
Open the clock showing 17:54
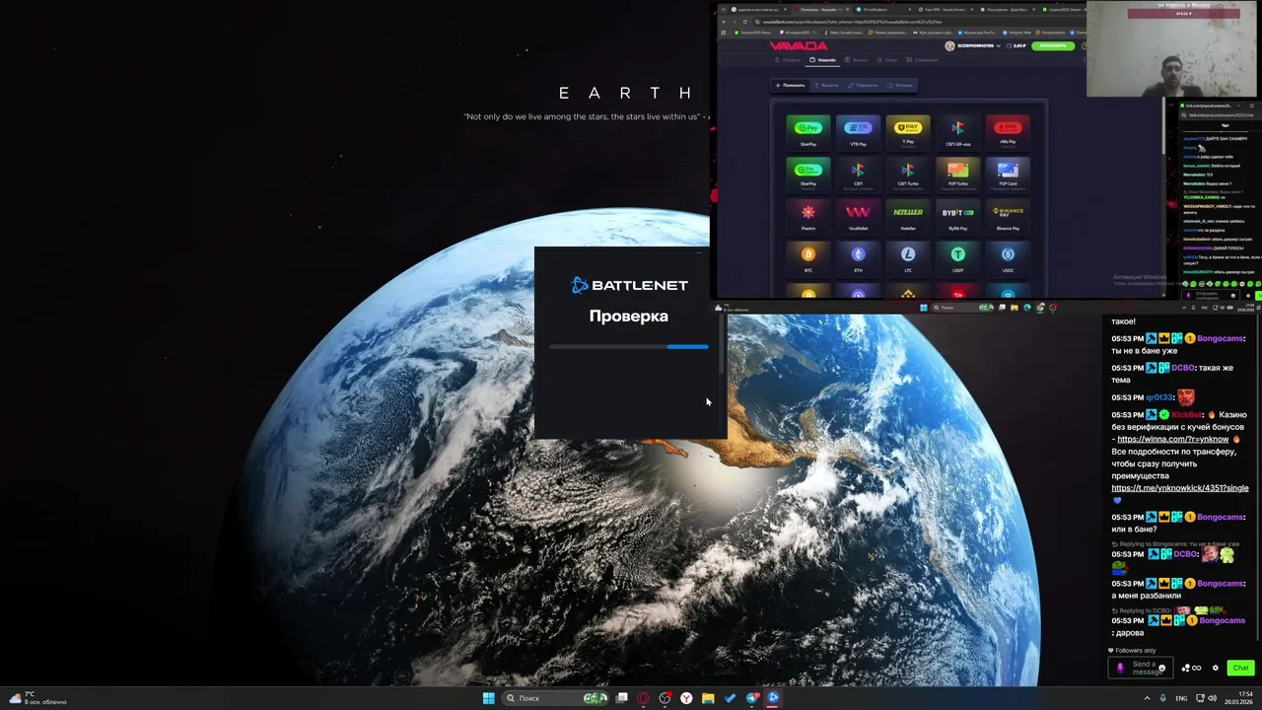1240,698
